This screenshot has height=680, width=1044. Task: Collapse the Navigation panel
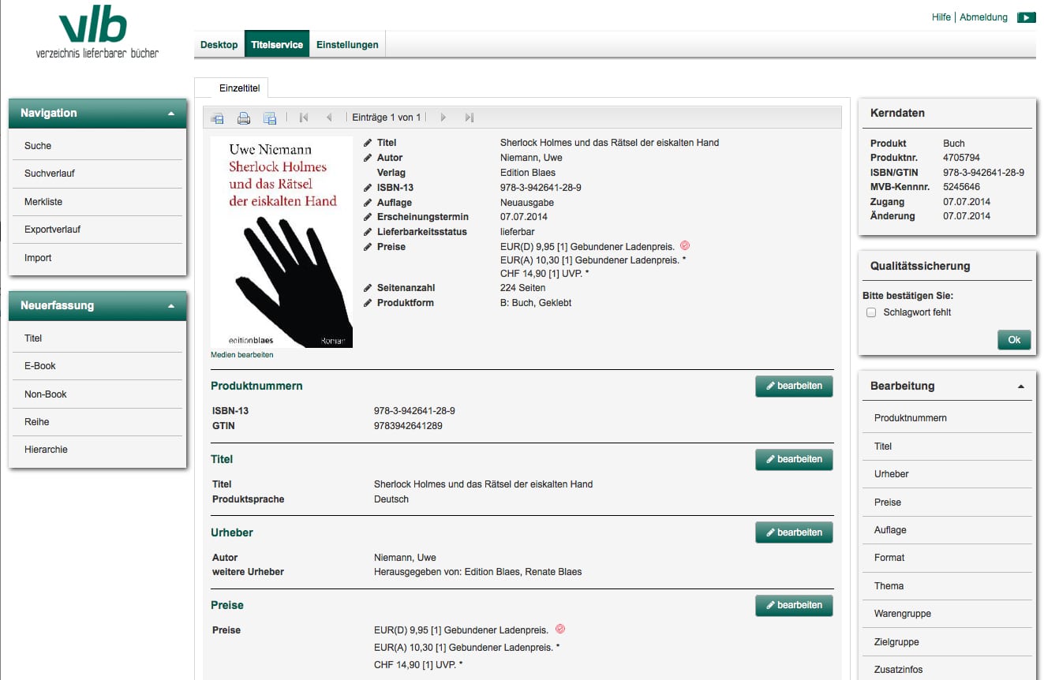tap(171, 114)
